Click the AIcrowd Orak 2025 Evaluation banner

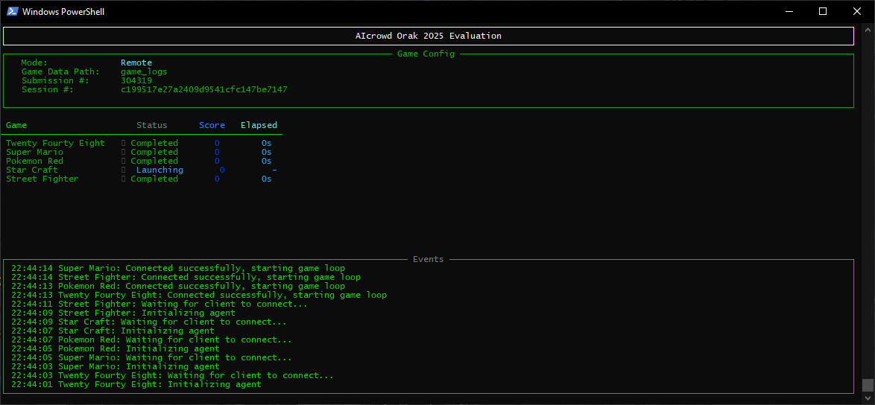(x=428, y=36)
